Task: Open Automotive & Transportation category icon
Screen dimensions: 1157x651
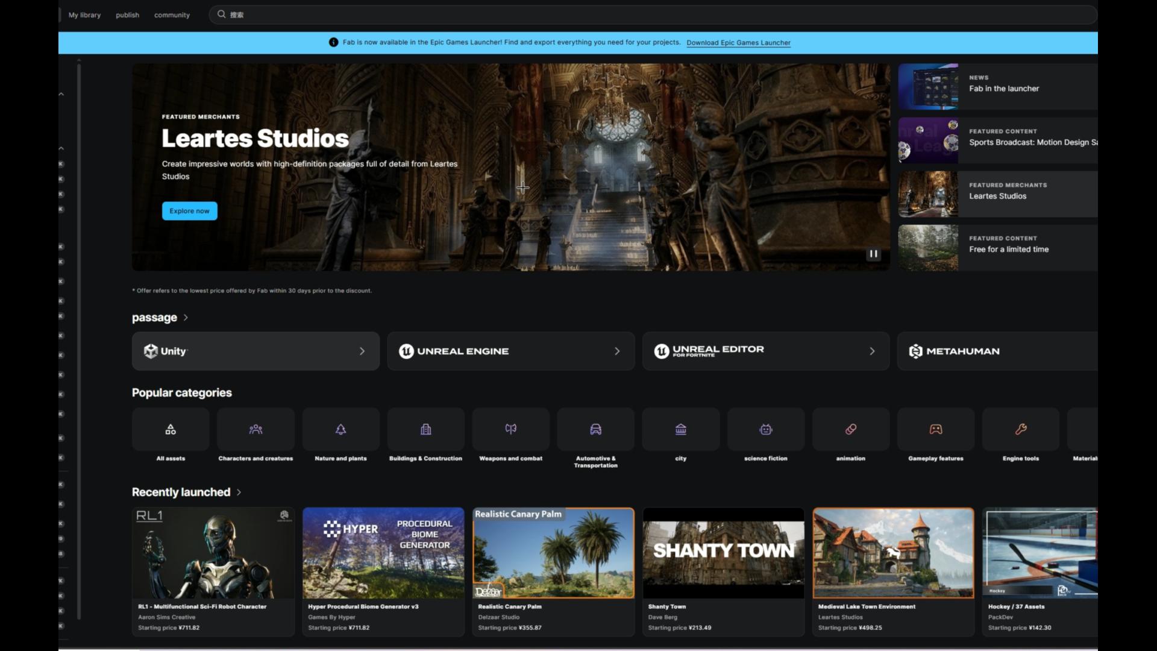Action: (x=595, y=430)
